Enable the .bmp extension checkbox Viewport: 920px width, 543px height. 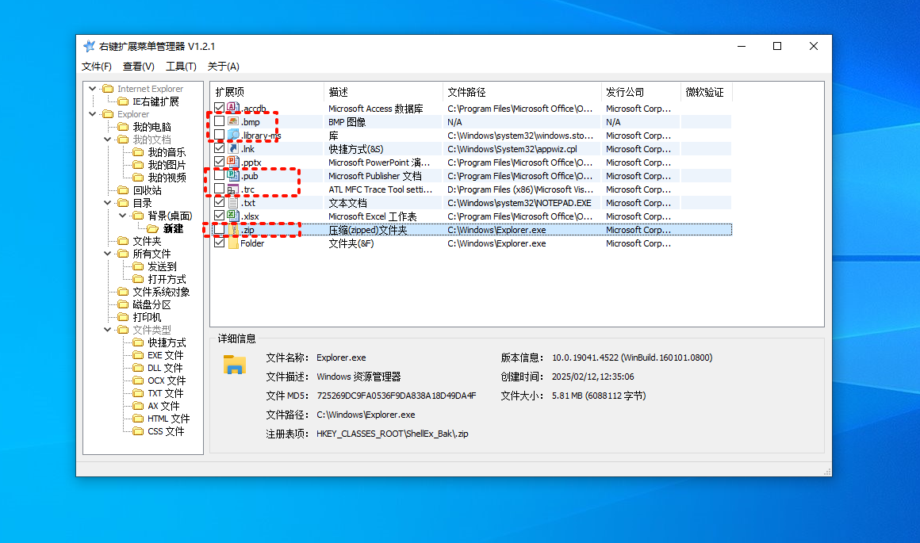pos(219,122)
